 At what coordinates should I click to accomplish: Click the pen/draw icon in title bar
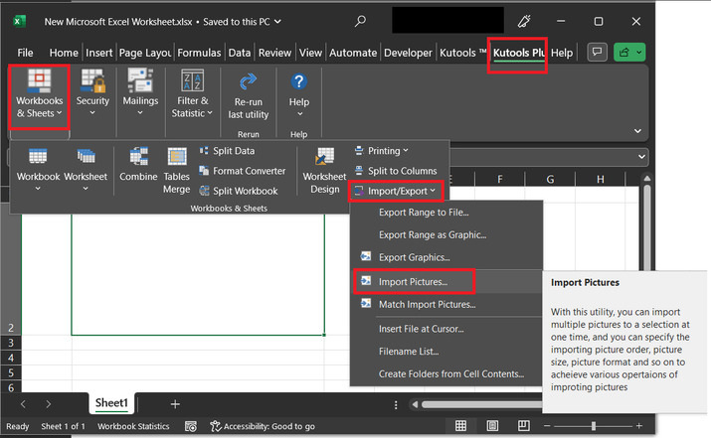(x=524, y=21)
